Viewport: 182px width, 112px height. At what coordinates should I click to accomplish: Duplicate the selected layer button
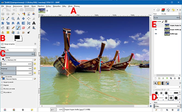(x=171, y=78)
